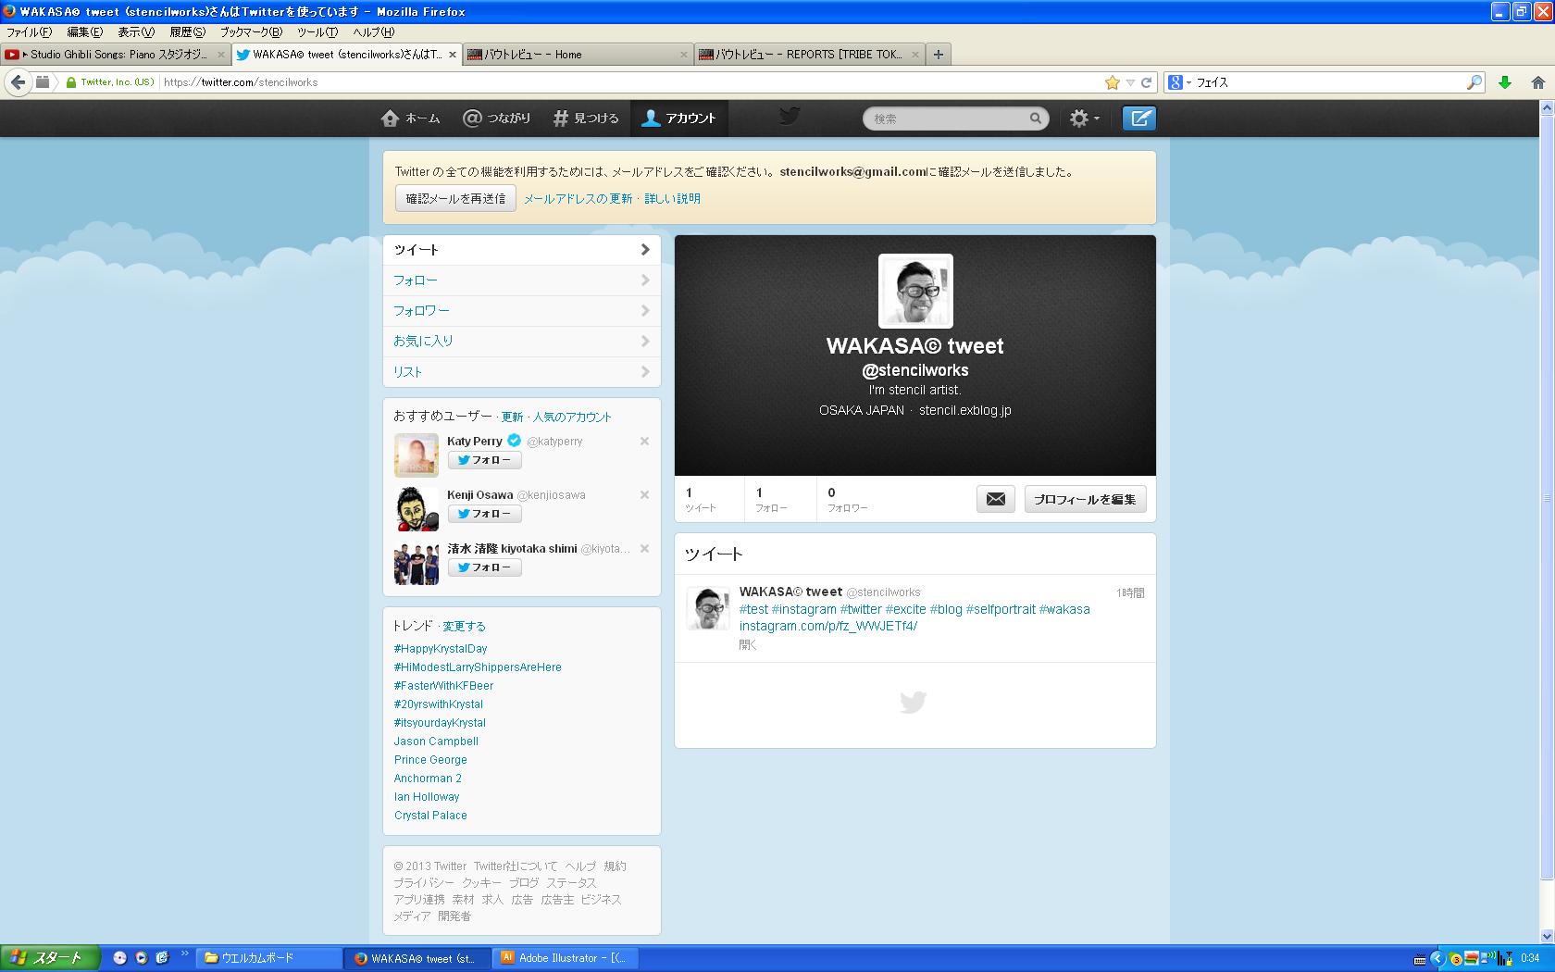Click the resend confirmation mail button
Viewport: 1555px width, 972px height.
455,198
